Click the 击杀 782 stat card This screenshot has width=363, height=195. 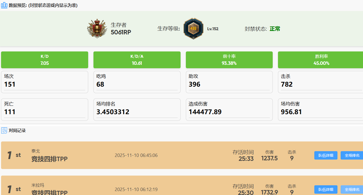(x=321, y=82)
